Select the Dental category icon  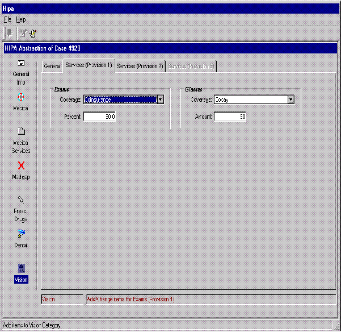(21, 234)
